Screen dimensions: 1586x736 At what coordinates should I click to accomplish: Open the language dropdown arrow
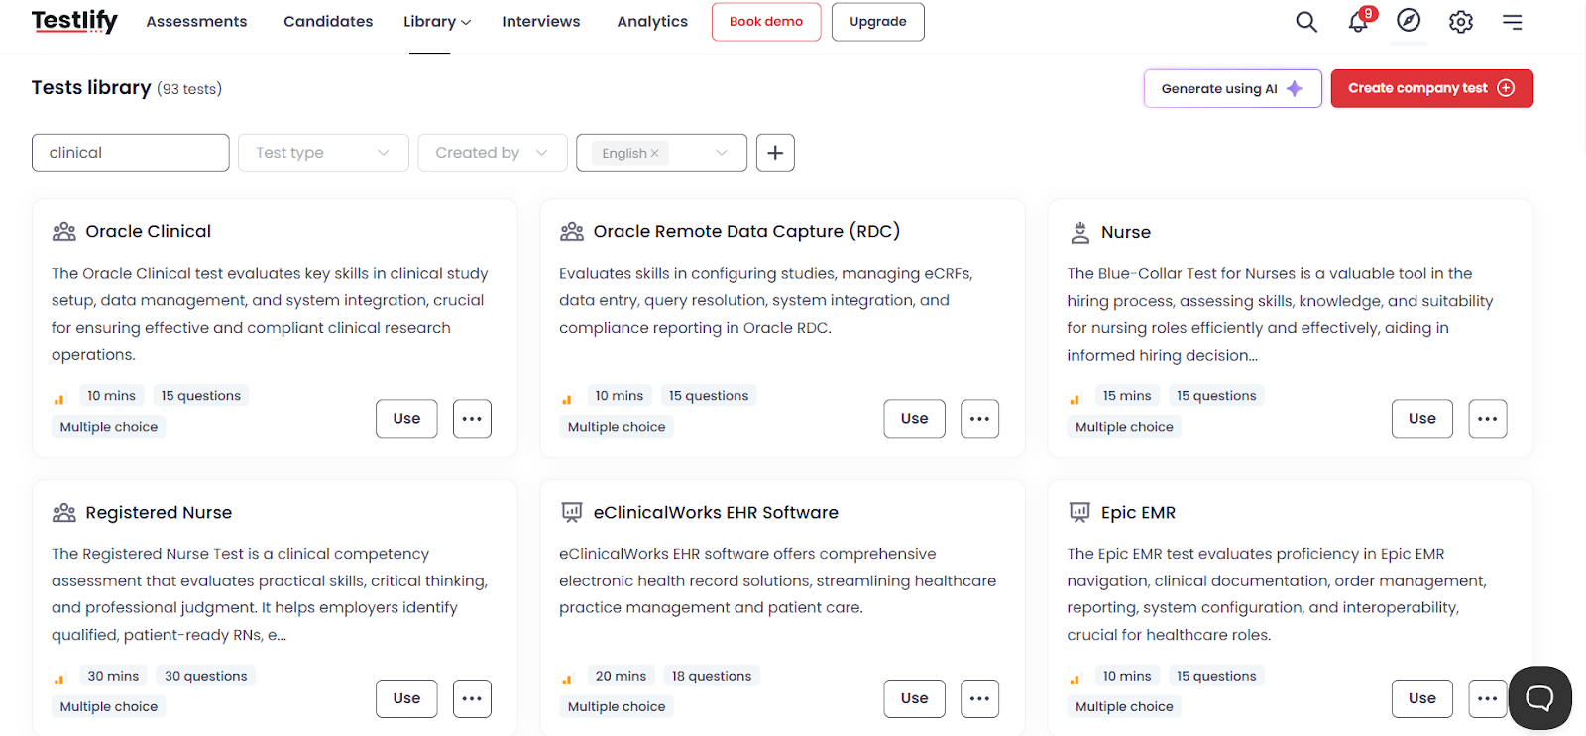point(722,153)
